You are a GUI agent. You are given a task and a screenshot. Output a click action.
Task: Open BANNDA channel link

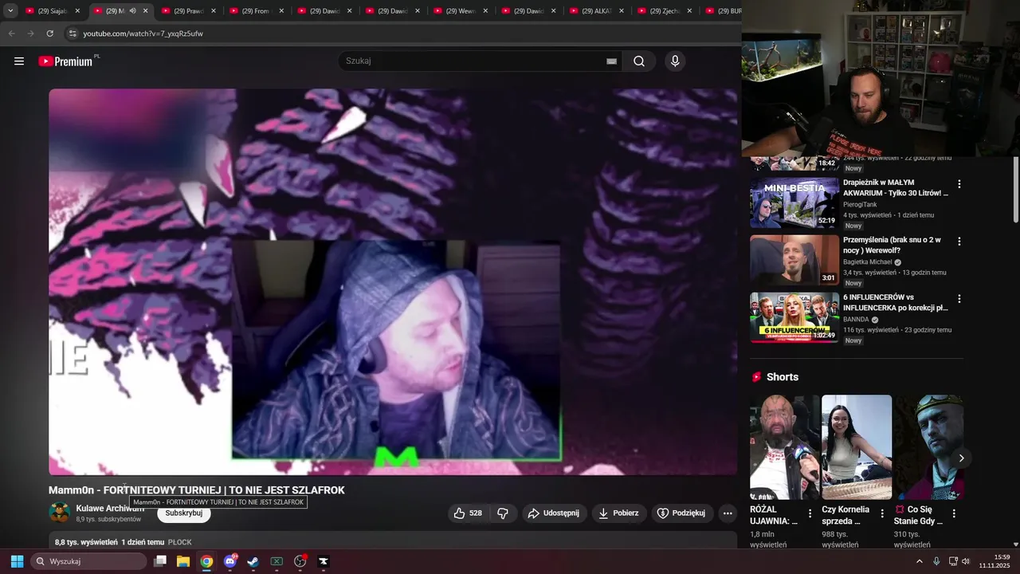pos(856,320)
